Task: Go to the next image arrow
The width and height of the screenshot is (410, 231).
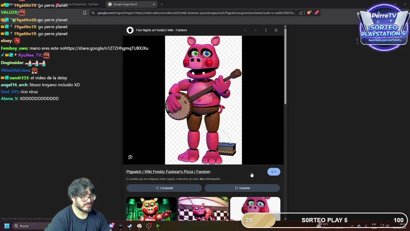Action: (255, 30)
